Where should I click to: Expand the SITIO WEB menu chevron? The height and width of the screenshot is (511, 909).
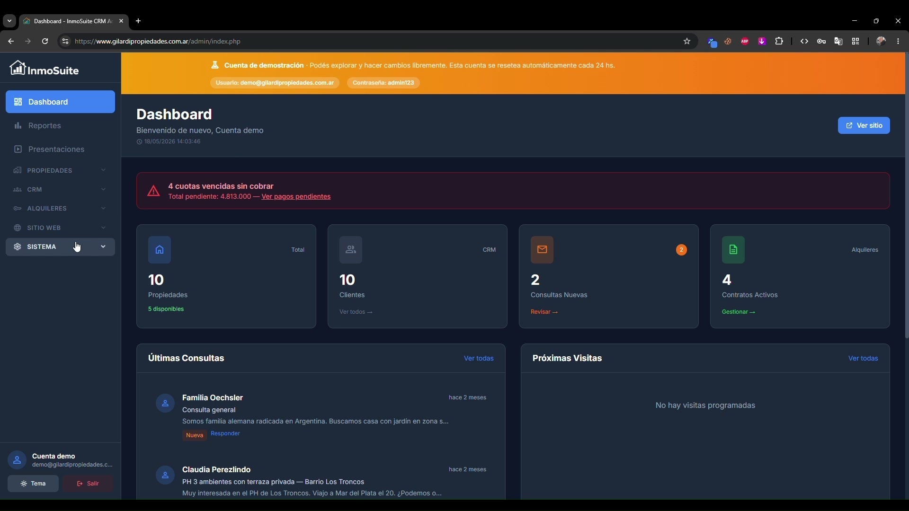(x=103, y=228)
